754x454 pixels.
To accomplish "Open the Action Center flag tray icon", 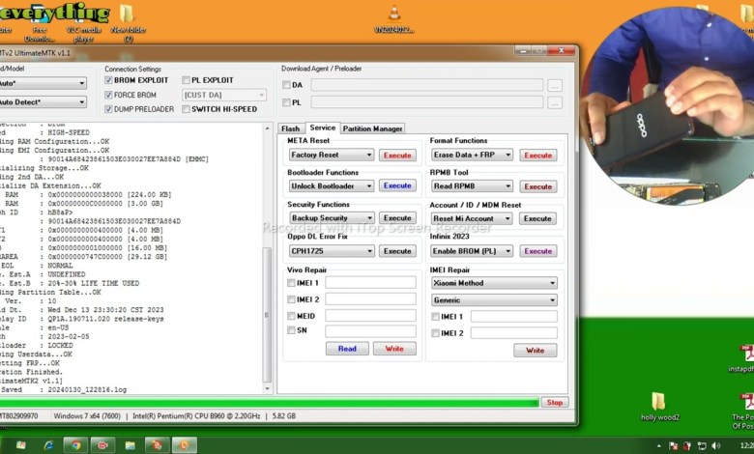I will (674, 446).
